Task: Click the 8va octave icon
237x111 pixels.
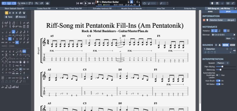Action: [x=17, y=27]
